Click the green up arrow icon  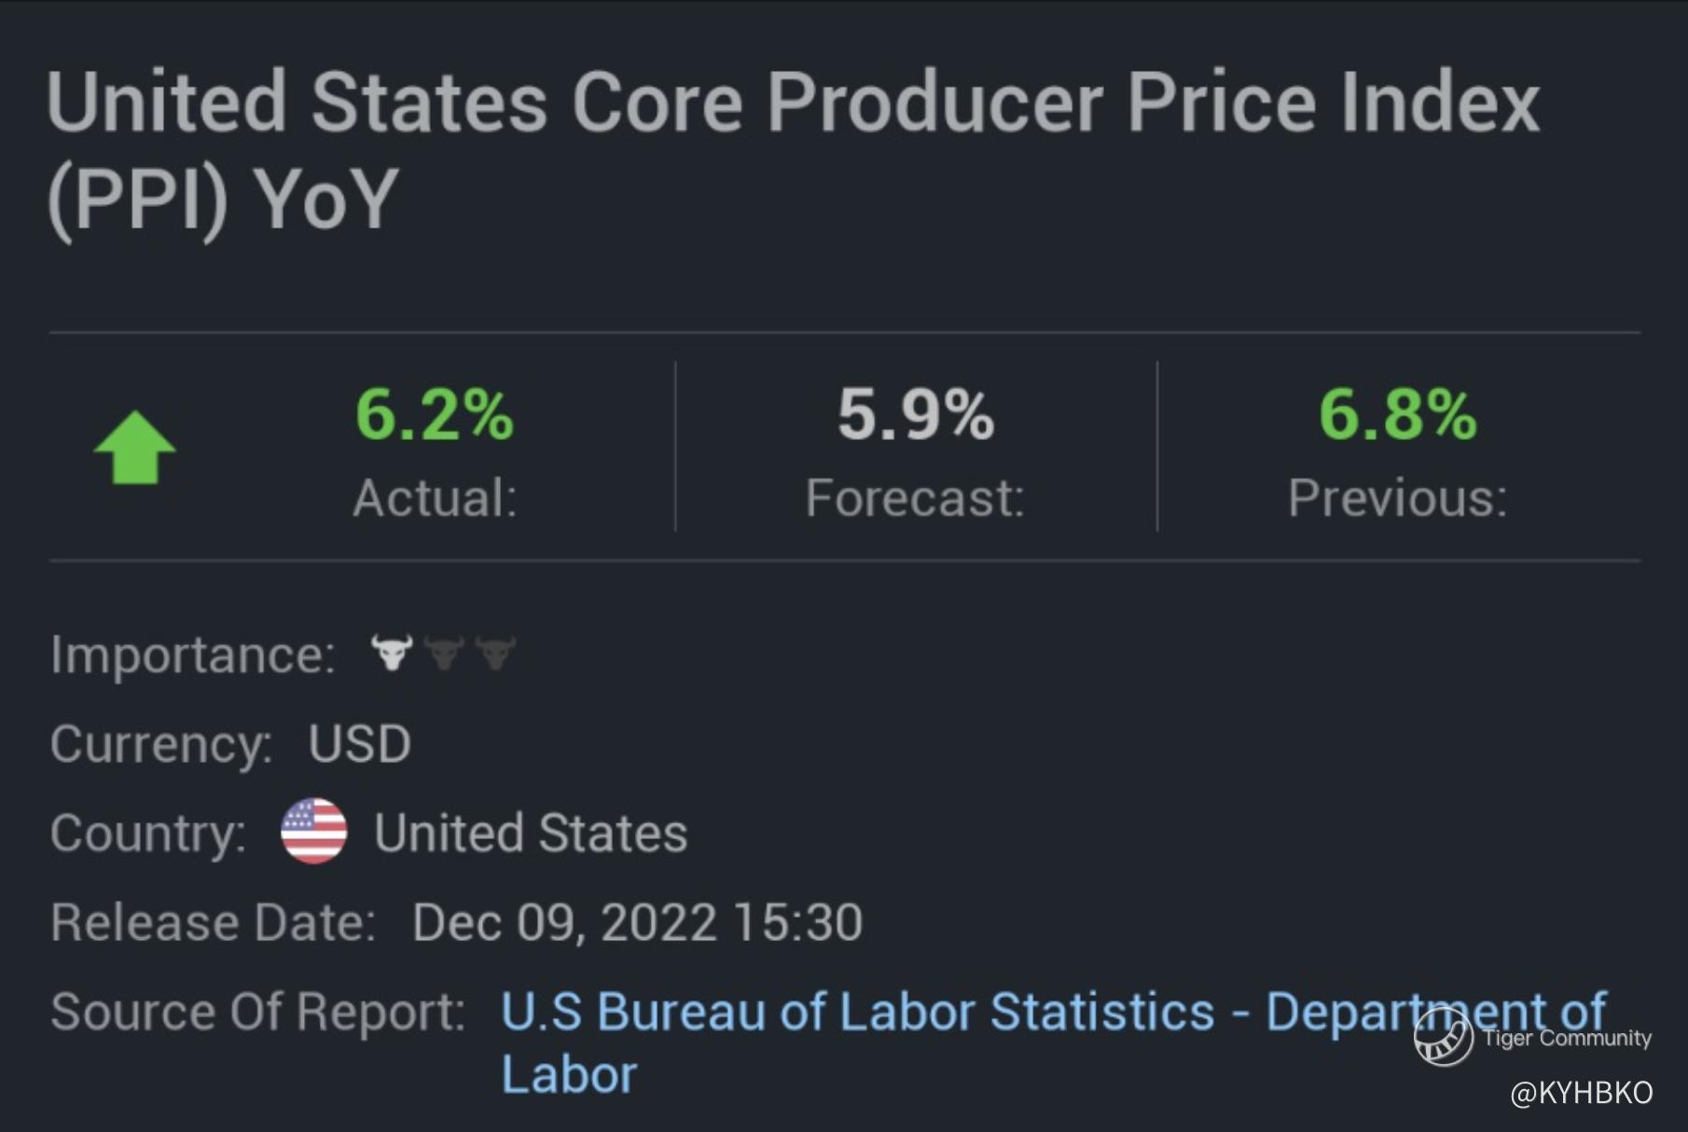[x=135, y=449]
